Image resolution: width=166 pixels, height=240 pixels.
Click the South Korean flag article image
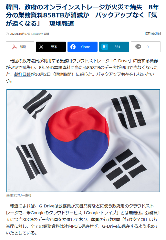[83, 141]
